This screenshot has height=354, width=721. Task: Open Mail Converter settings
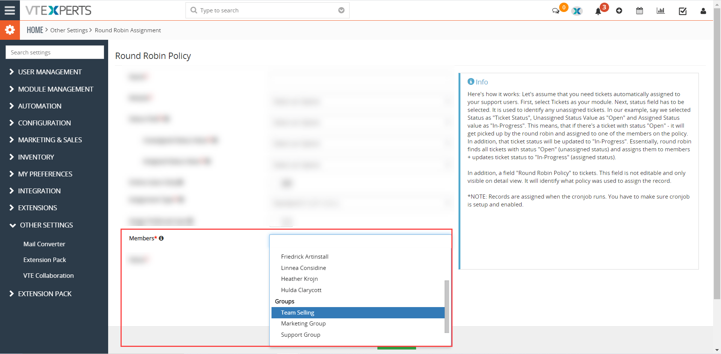coord(44,244)
